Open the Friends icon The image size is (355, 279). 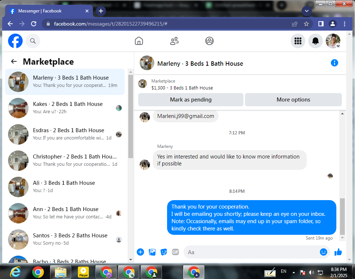pyautogui.click(x=174, y=41)
